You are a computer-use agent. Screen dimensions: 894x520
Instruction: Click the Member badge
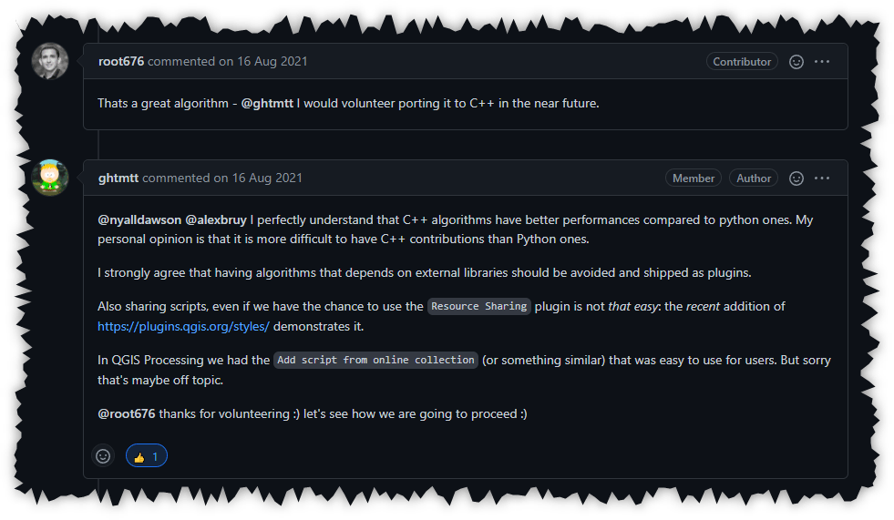pos(694,178)
